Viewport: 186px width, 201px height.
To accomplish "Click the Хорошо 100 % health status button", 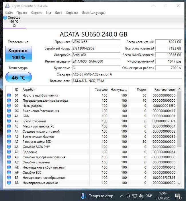I will pyautogui.click(x=19, y=54).
